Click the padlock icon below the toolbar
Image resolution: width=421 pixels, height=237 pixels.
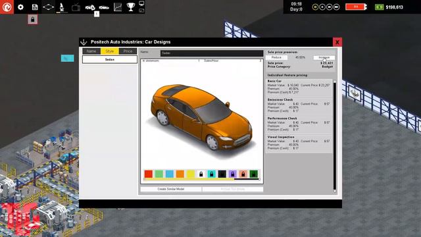click(32, 20)
